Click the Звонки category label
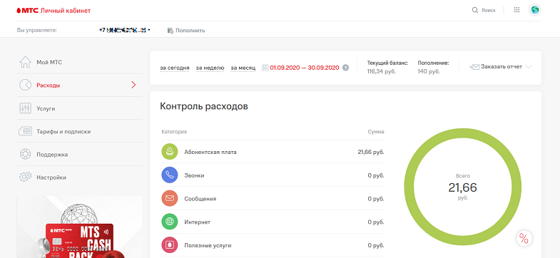Image resolution: width=560 pixels, height=258 pixels. [x=194, y=175]
